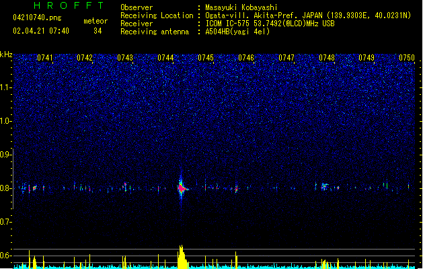Click the Receiver field label
The width and height of the screenshot is (423, 269).
[x=137, y=24]
